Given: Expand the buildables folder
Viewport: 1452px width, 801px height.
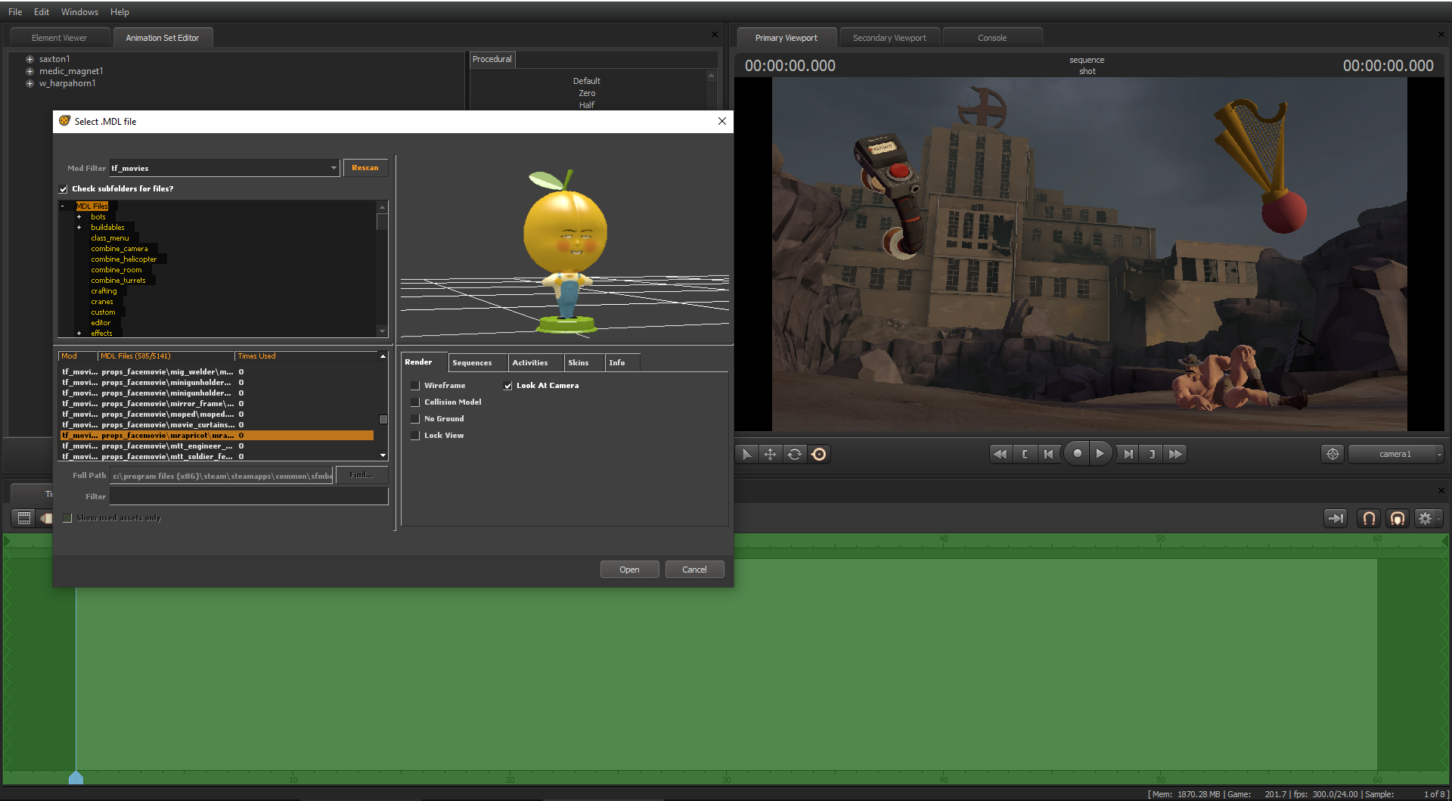Looking at the screenshot, I should pos(79,228).
